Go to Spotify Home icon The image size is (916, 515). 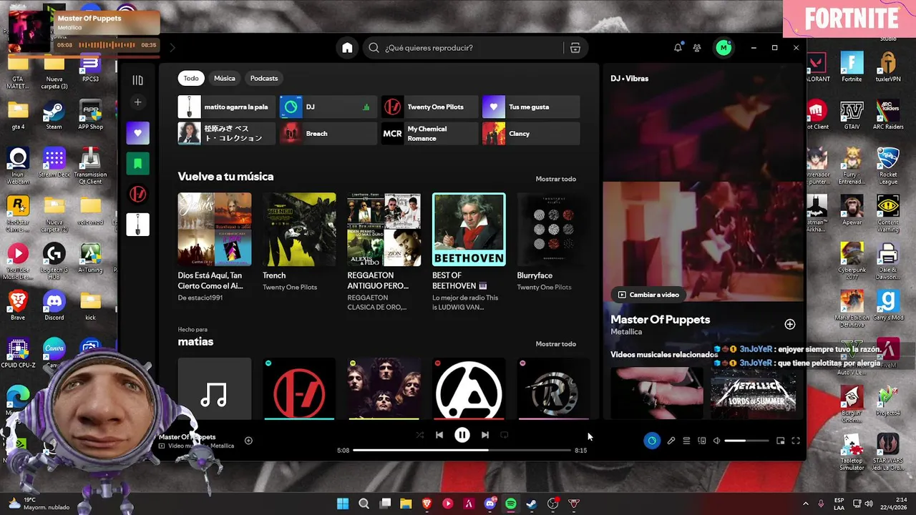pos(347,48)
